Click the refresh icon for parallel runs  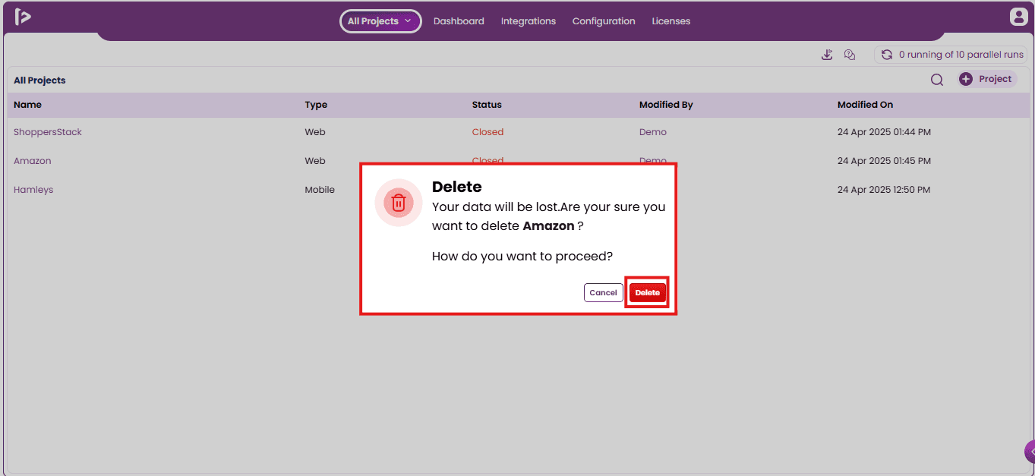pyautogui.click(x=886, y=55)
